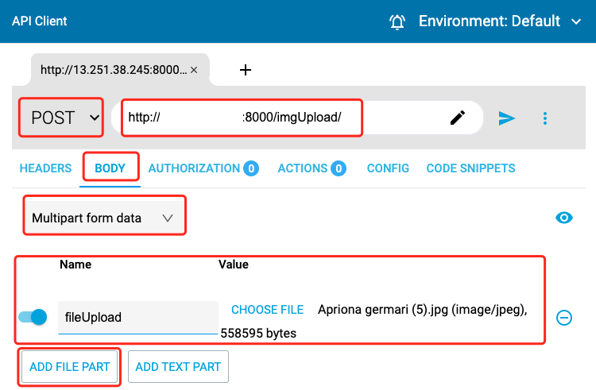Disable the fileUpload part toggle
The height and width of the screenshot is (390, 596).
pos(33,318)
